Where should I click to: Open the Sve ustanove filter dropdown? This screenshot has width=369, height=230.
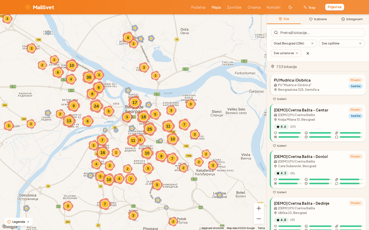point(286,53)
